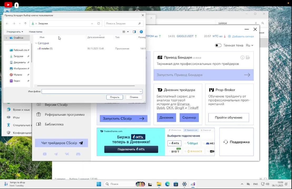Click the Запустить CScalp button
The width and height of the screenshot is (292, 189).
(123, 118)
